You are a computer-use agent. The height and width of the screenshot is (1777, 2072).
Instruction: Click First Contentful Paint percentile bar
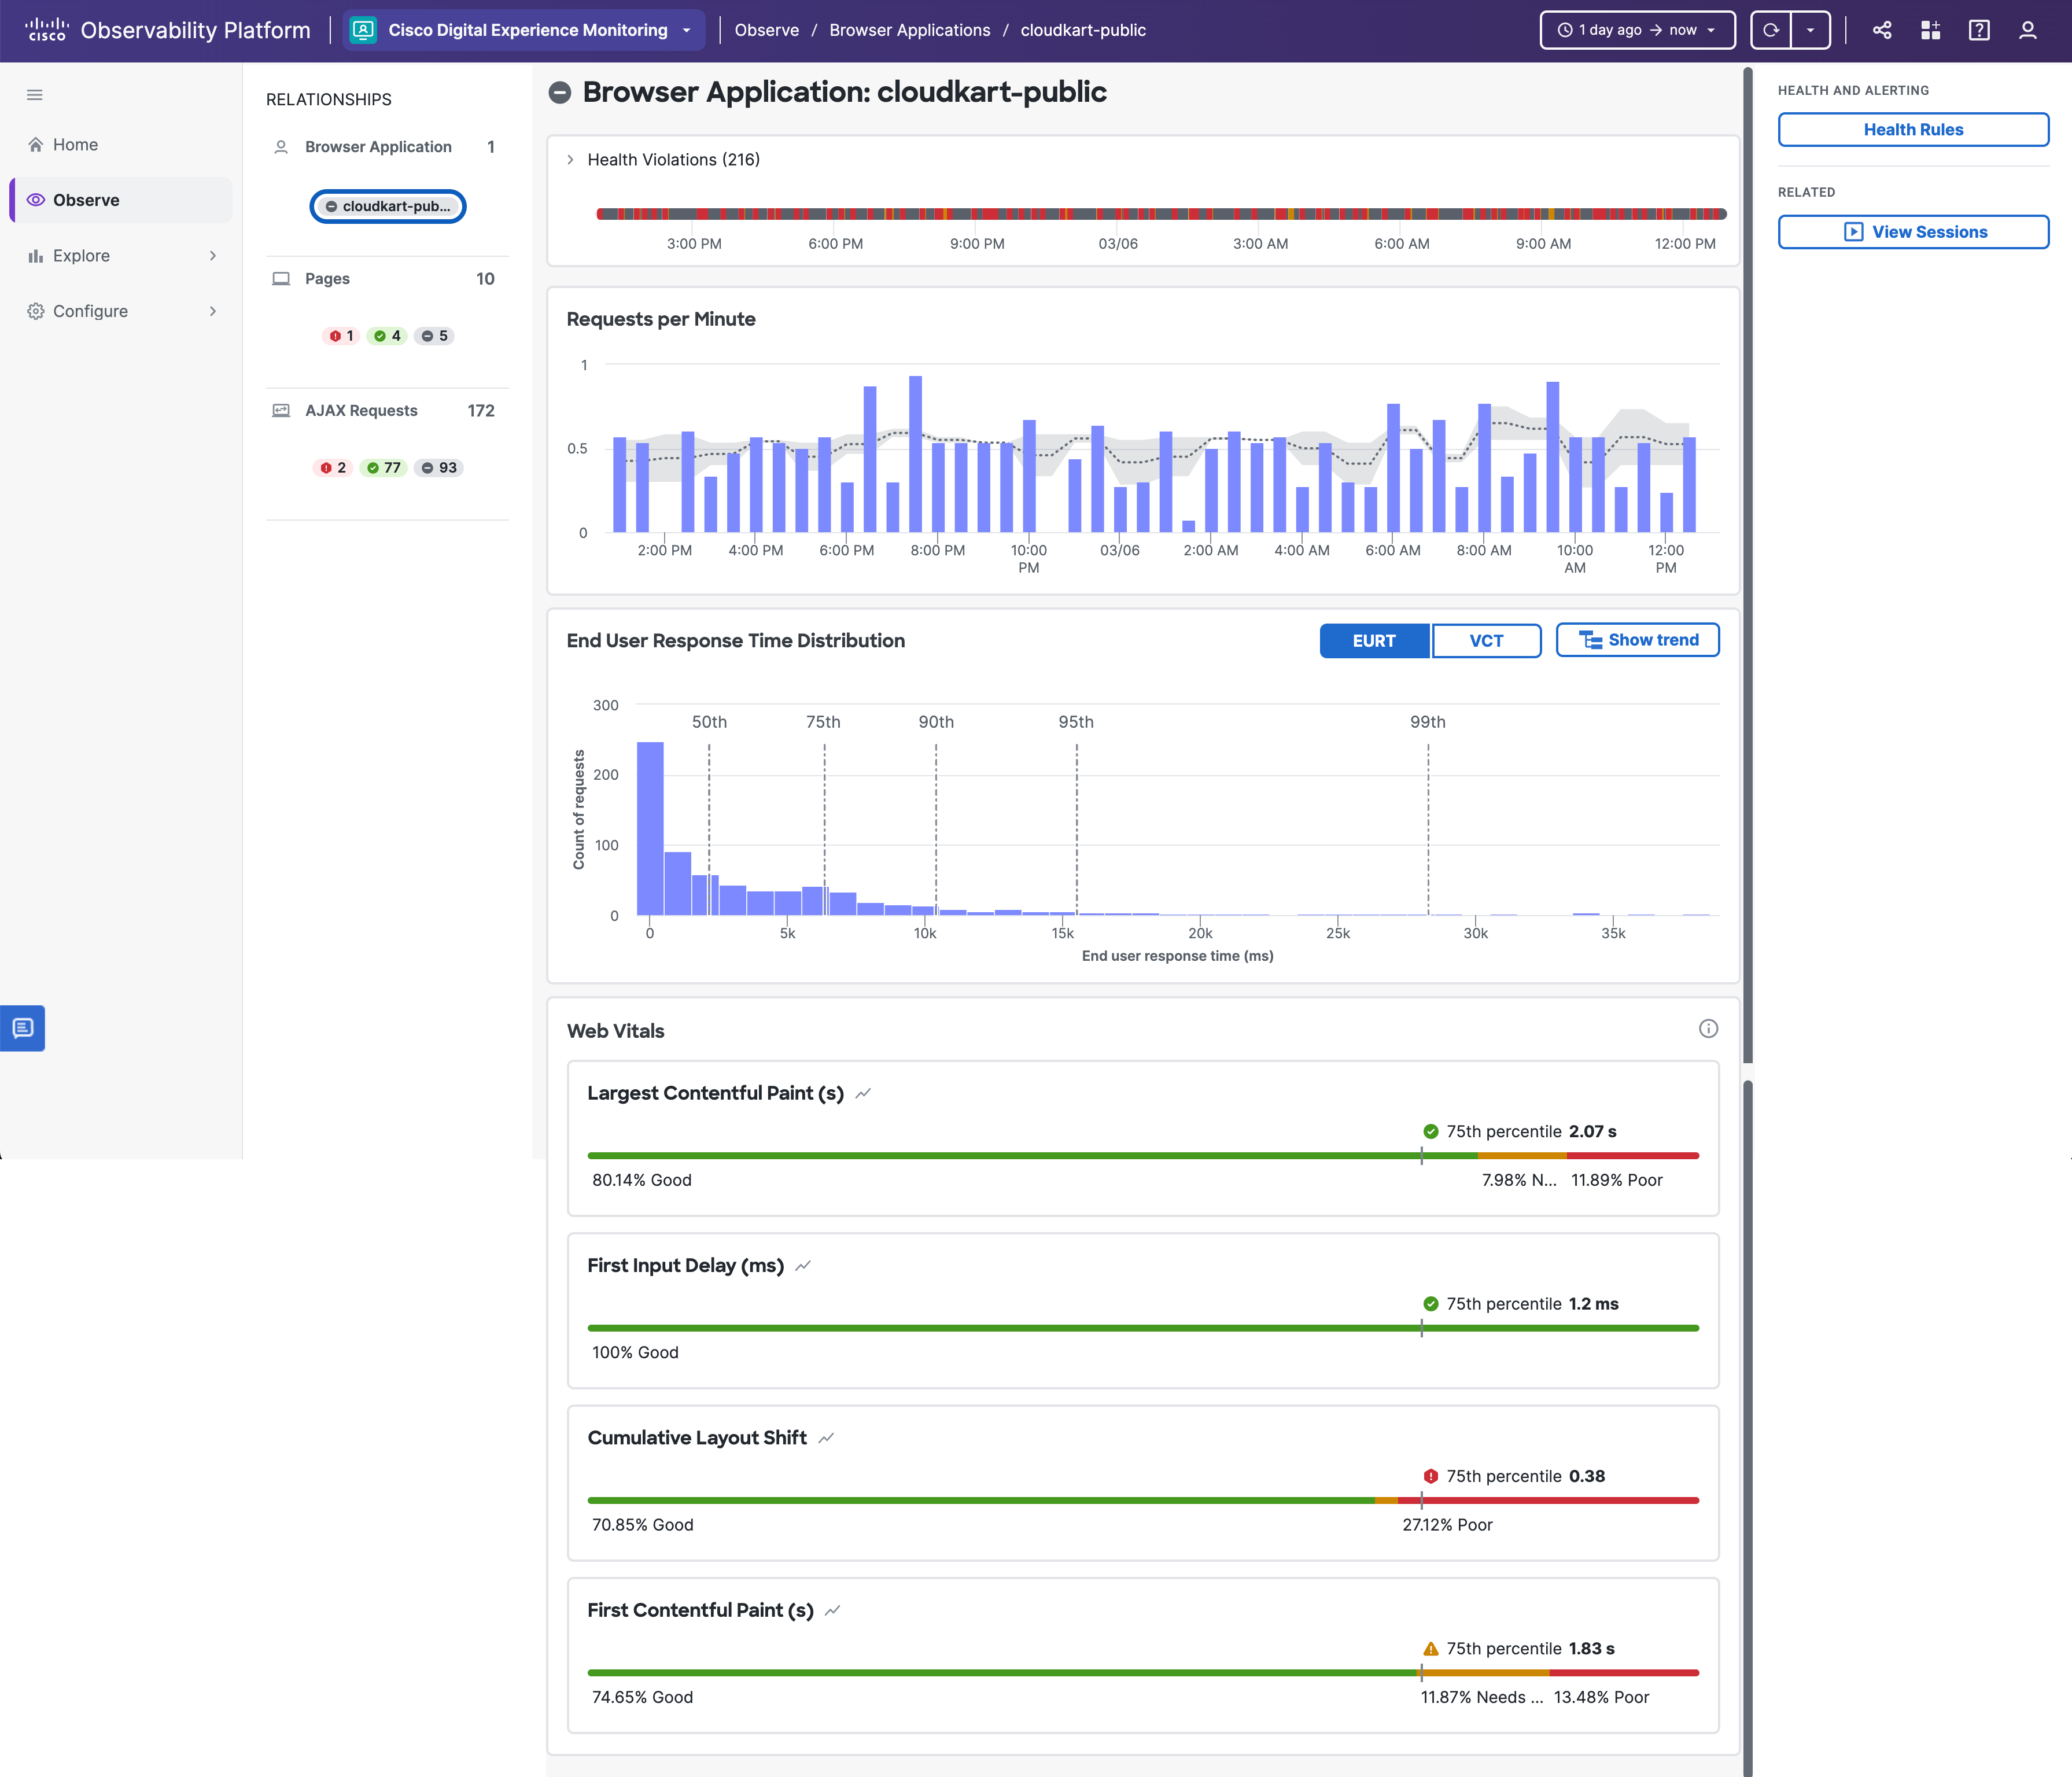pyautogui.click(x=1143, y=1673)
